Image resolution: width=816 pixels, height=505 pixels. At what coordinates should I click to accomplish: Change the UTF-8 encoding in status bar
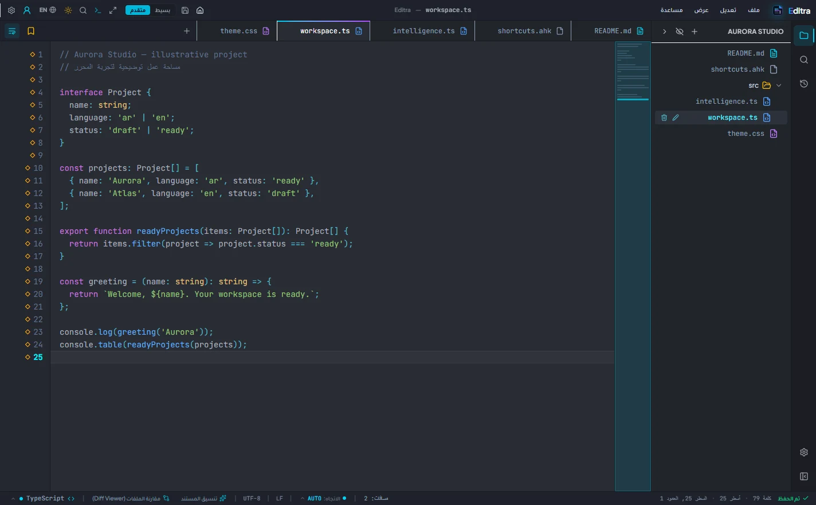[252, 499]
